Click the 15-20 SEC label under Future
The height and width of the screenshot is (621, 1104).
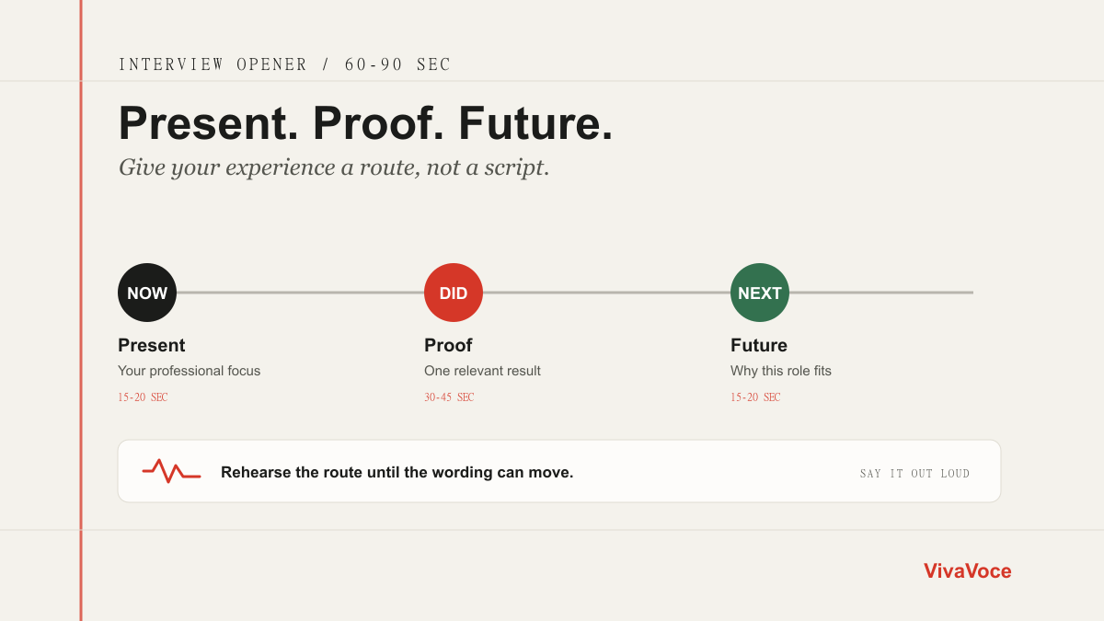click(755, 397)
